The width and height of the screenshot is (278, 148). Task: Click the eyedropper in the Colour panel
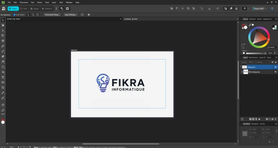250,25
